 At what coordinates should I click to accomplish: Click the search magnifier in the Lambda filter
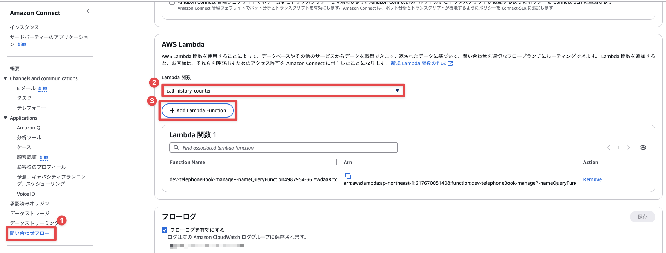(176, 147)
